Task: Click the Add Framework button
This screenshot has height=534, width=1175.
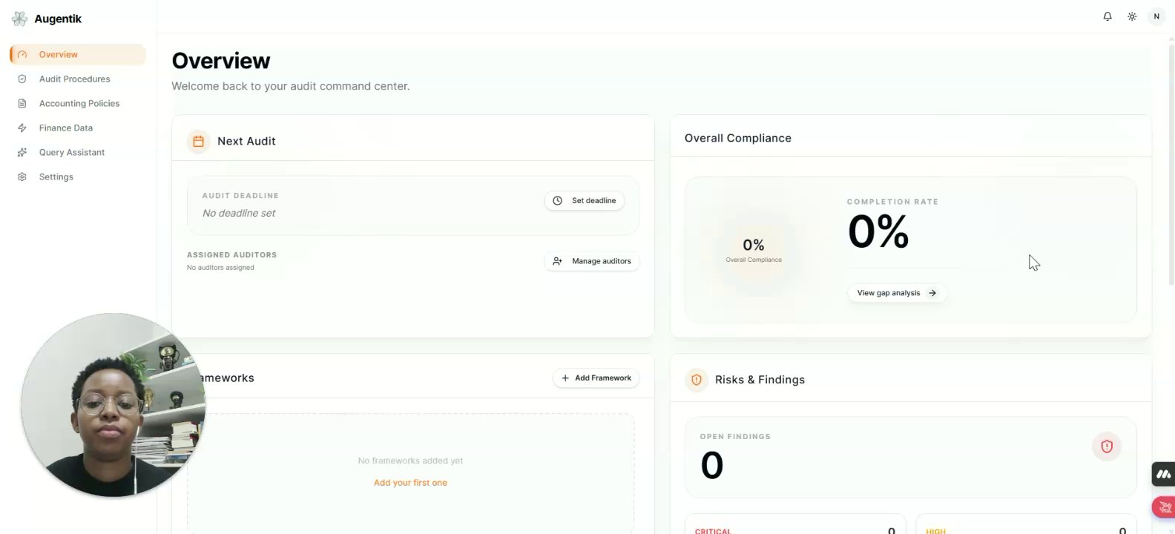Action: (596, 378)
